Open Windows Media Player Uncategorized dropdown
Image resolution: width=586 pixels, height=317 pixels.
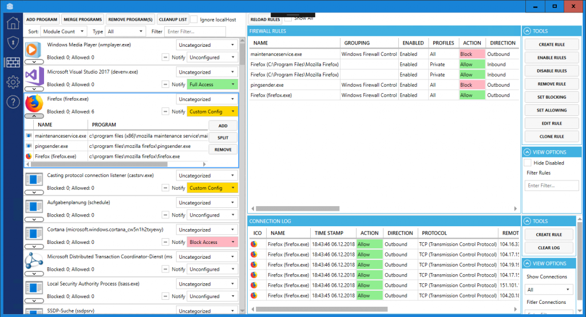click(x=207, y=45)
